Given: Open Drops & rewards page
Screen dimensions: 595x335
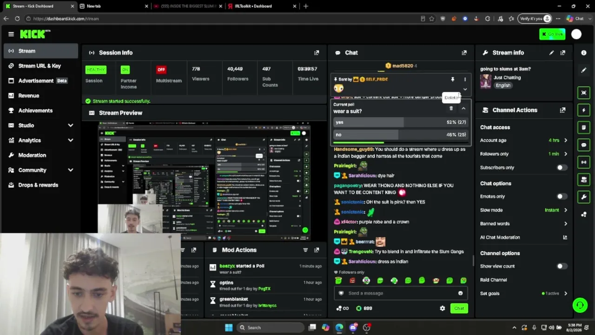Looking at the screenshot, I should click(x=40, y=185).
